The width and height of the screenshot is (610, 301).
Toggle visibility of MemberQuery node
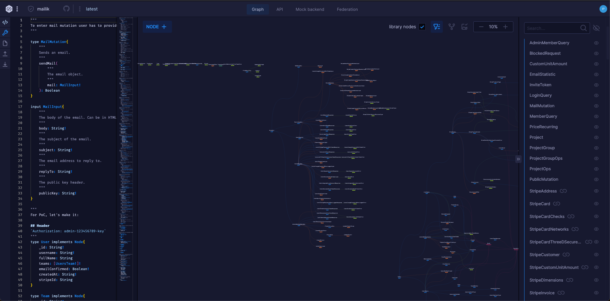tap(596, 116)
